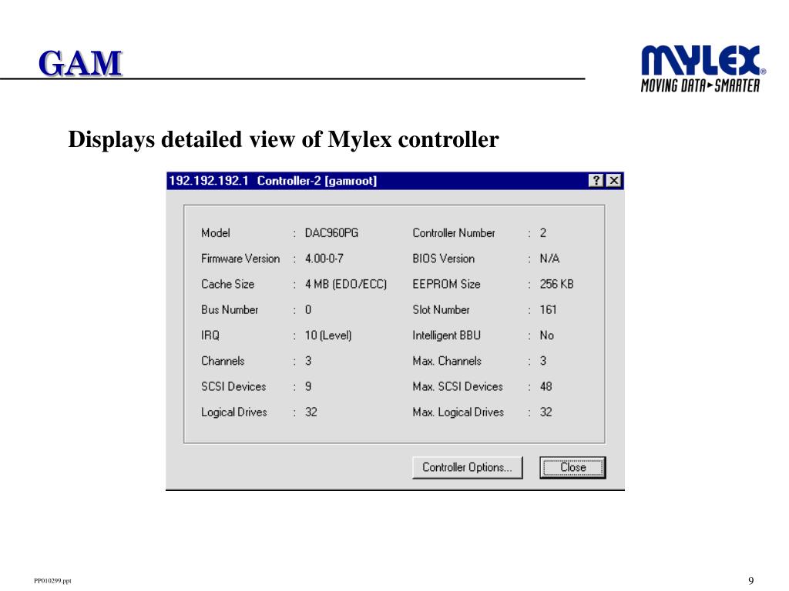This screenshot has height=591, width=789.
Task: Click the 'Displays detailed view of Mylex controller' text
Action: pyautogui.click(x=284, y=140)
